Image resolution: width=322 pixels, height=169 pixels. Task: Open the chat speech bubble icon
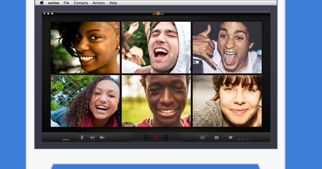tap(230, 138)
